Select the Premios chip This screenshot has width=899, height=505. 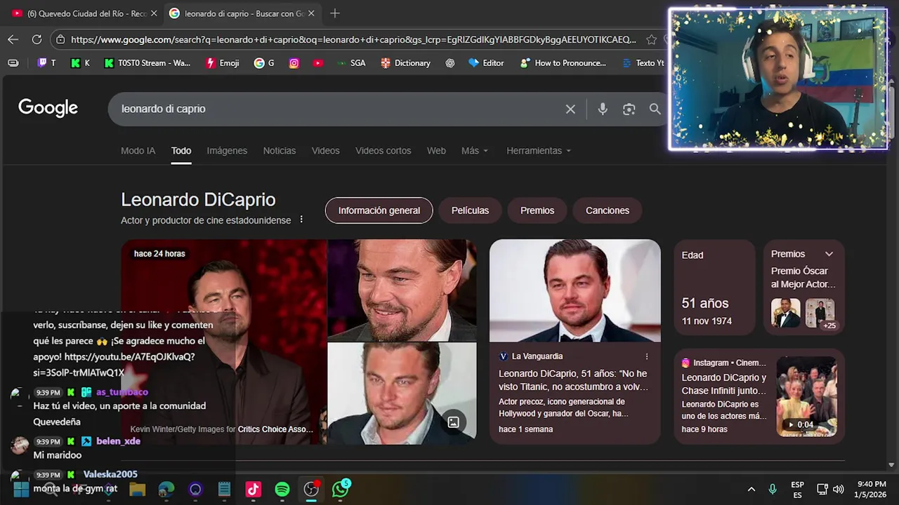click(x=537, y=210)
